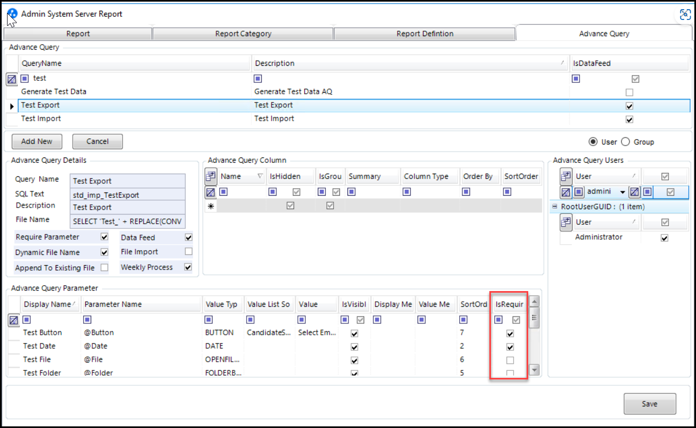696x428 pixels.
Task: Click the File Name field
Action: (128, 220)
